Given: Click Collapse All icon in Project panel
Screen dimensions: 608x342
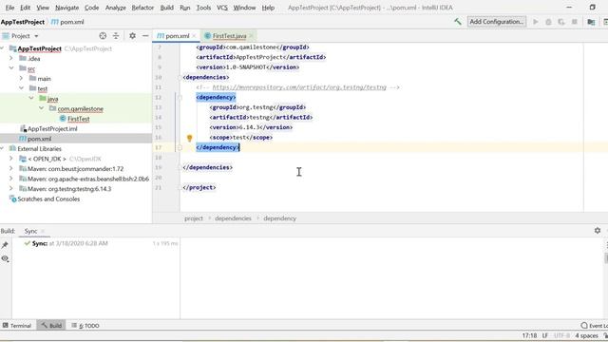Looking at the screenshot, I should pyautogui.click(x=116, y=36).
